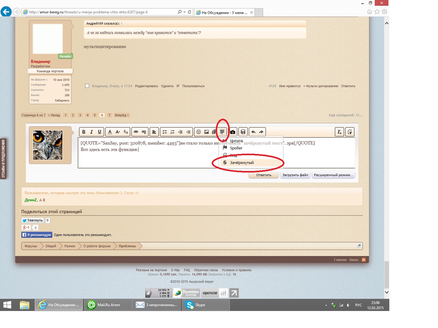Open the Windows Start button
The image size is (438, 328).
pos(7,305)
